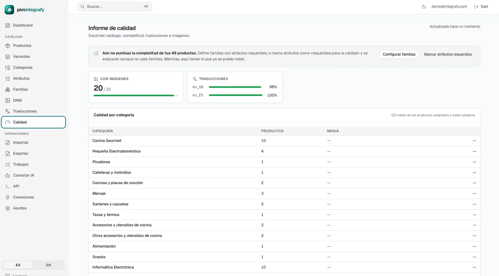Click the pimintegrafy logo icon
Screen dimensions: 499x276
point(9,10)
